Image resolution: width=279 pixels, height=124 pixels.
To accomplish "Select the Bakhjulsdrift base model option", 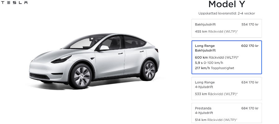I will pyautogui.click(x=227, y=28).
